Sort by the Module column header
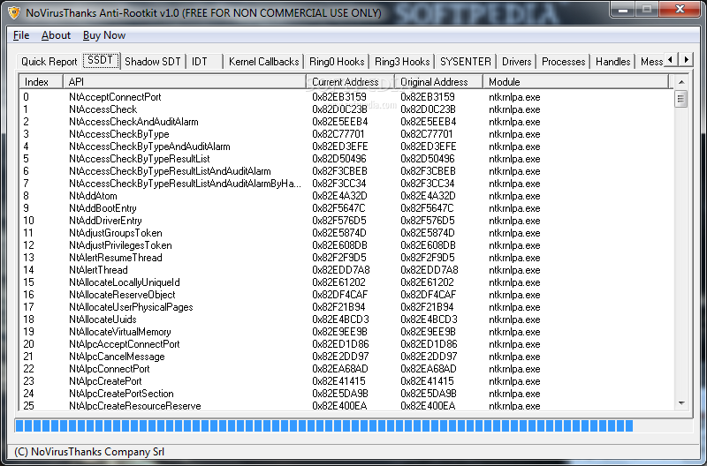Screen dimensions: 707x466 pyautogui.click(x=576, y=82)
